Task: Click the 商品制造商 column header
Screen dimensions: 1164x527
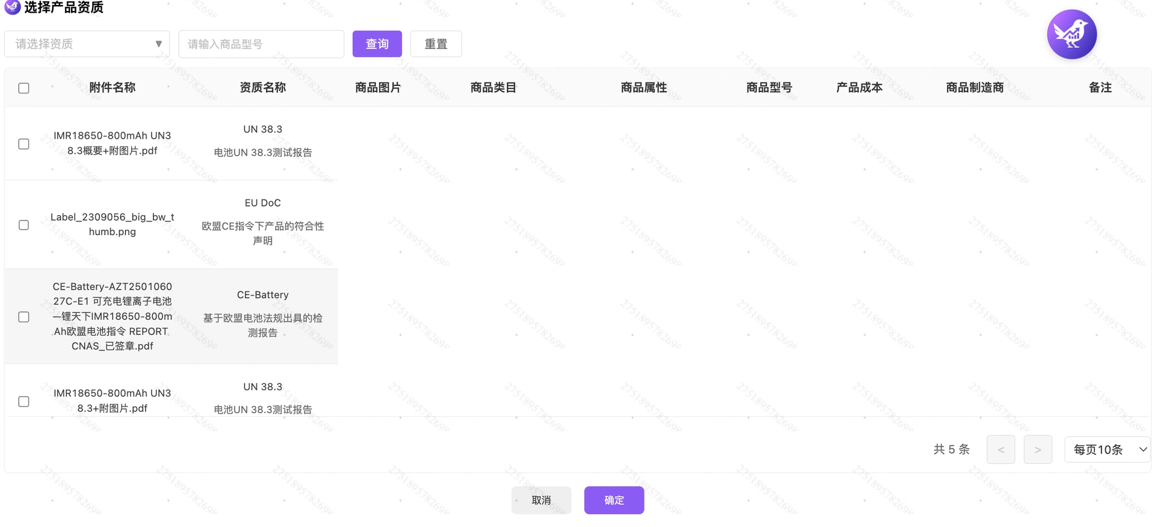Action: (975, 88)
